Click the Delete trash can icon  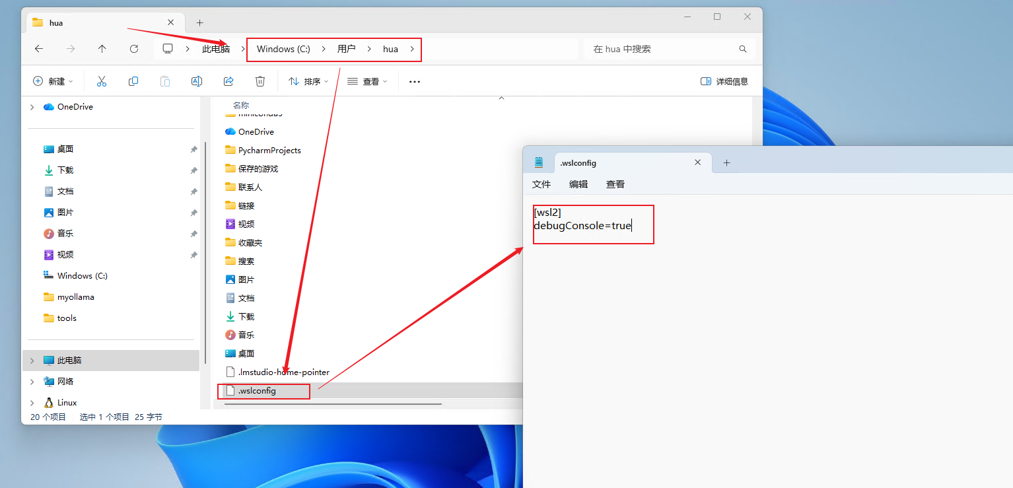tap(260, 81)
